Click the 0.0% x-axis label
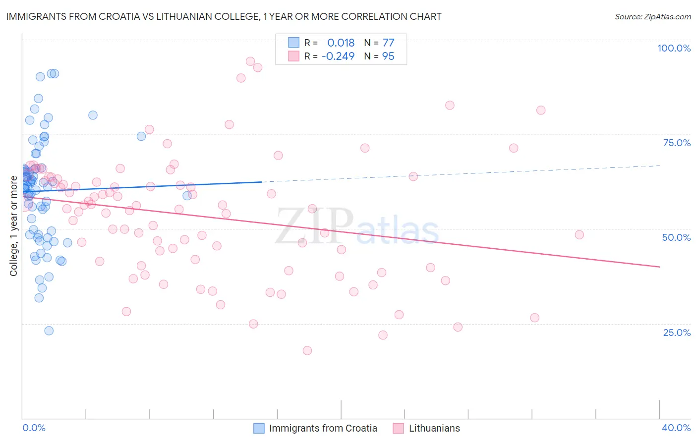697x442 pixels. pos(34,428)
